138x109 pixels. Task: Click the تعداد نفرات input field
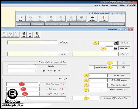98,75
